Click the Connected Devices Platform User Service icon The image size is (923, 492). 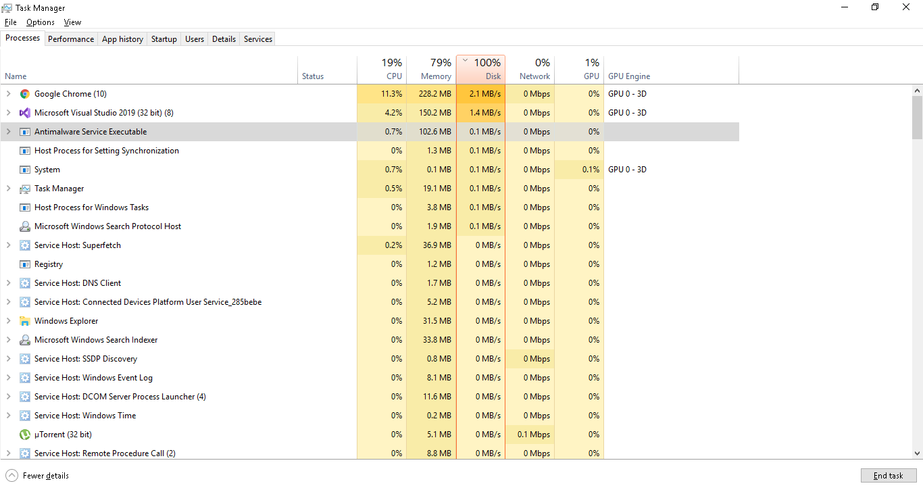pos(25,302)
